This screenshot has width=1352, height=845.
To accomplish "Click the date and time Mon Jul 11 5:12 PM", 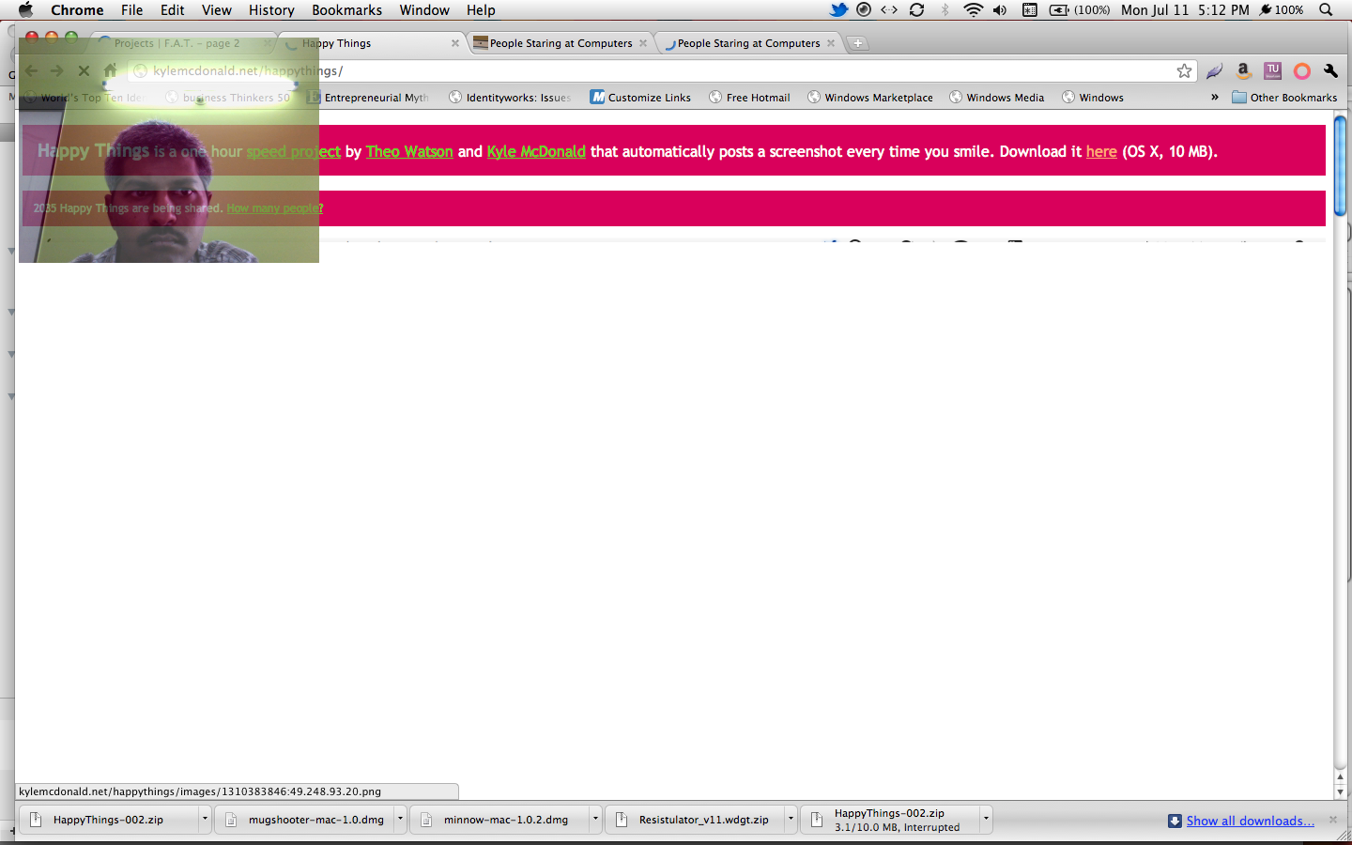I will [x=1185, y=9].
